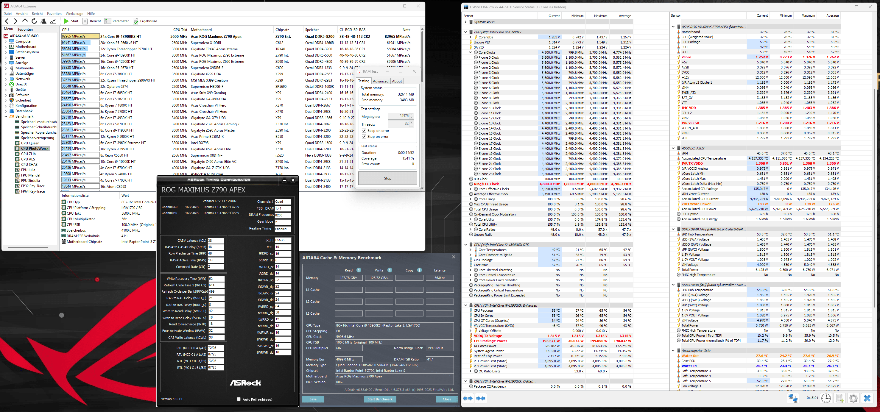880x412 pixels.
Task: Click HWiNFO expand-columns double arrow icon
Action: pyautogui.click(x=468, y=398)
